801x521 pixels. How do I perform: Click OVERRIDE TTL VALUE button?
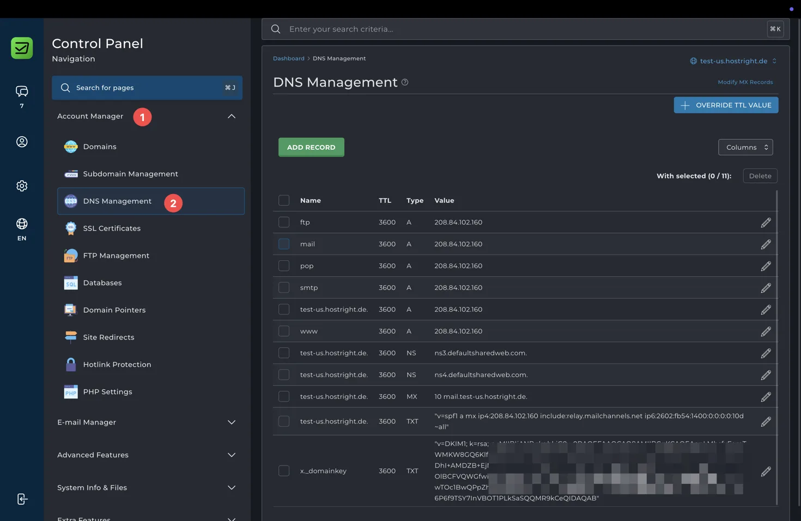pyautogui.click(x=726, y=105)
